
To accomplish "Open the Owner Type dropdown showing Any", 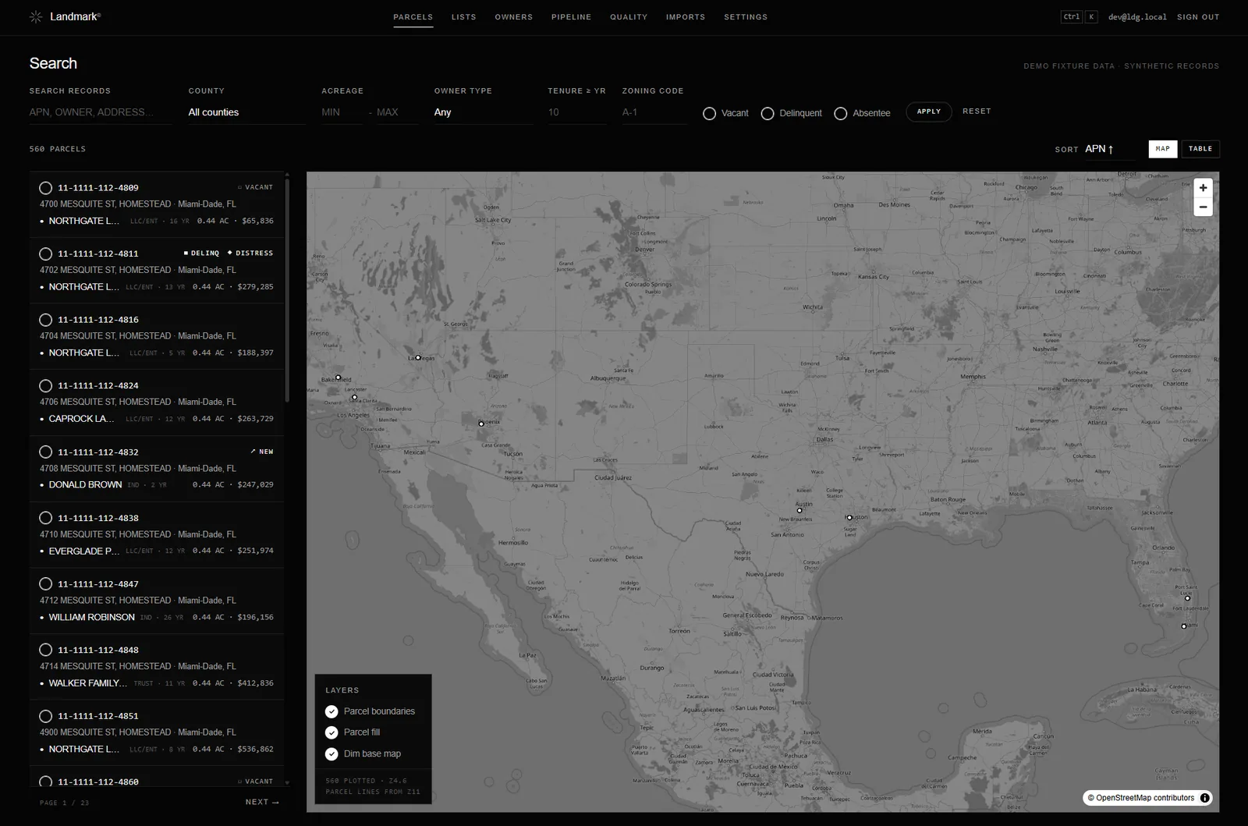I will (x=483, y=112).
